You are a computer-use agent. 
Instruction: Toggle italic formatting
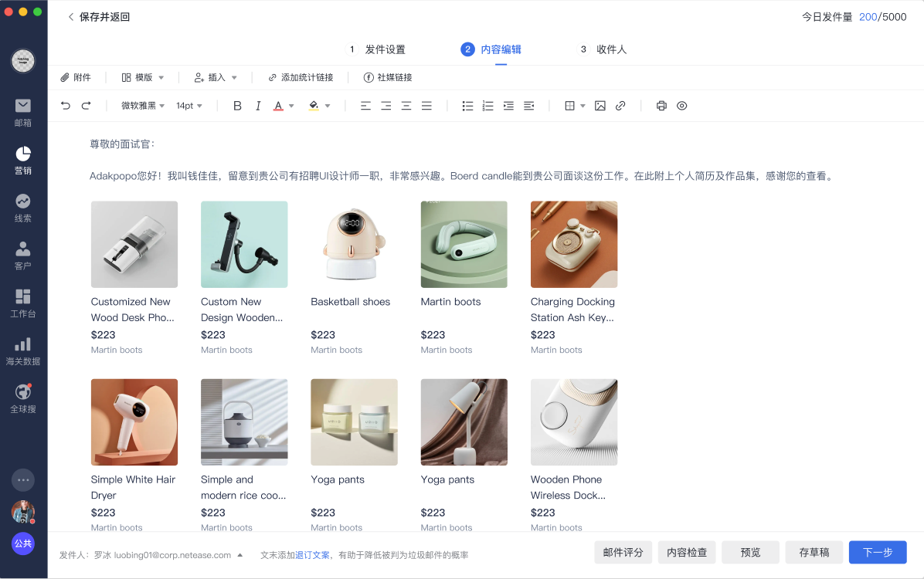point(257,105)
